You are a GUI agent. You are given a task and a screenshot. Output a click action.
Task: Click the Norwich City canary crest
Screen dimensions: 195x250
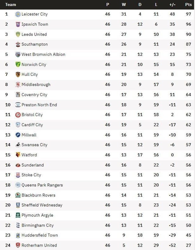18,65
